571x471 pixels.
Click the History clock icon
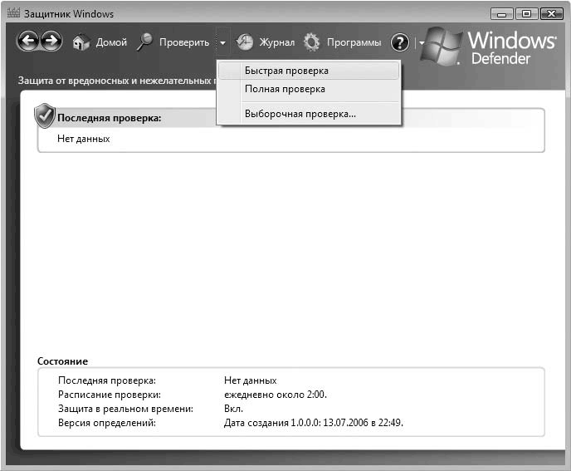[245, 42]
